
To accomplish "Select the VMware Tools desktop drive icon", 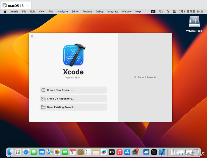I will (x=194, y=22).
